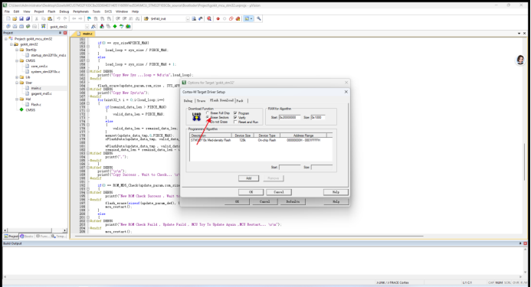Image resolution: width=531 pixels, height=287 pixels.
Task: Click the Build target toolbar icon
Action: coord(15,26)
